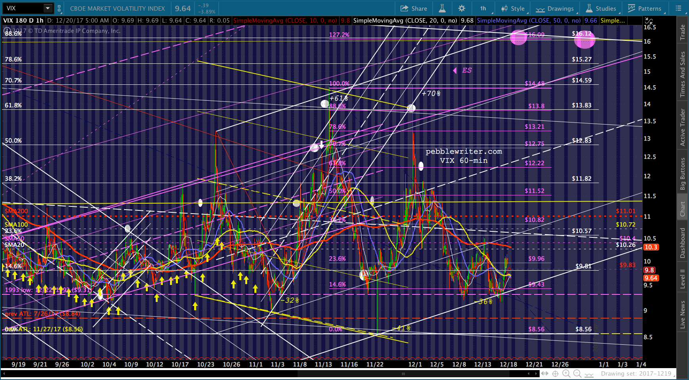Viewport: 689px width, 380px height.
Task: Switch to the Active Trader side tab
Action: [683, 127]
